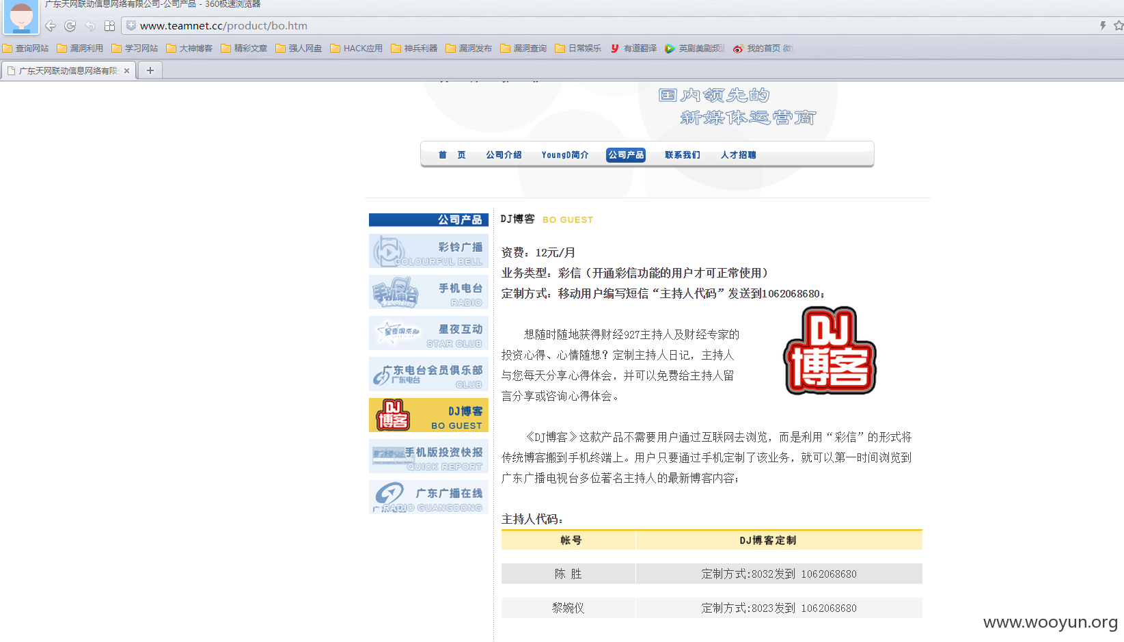Open DJ博客 BO GUEST sidebar item
Image resolution: width=1124 pixels, height=642 pixels.
point(428,415)
